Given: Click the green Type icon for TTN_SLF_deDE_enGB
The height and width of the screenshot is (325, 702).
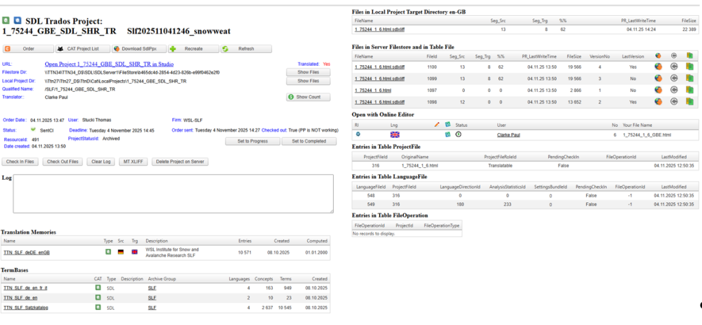Looking at the screenshot, I should click(108, 252).
